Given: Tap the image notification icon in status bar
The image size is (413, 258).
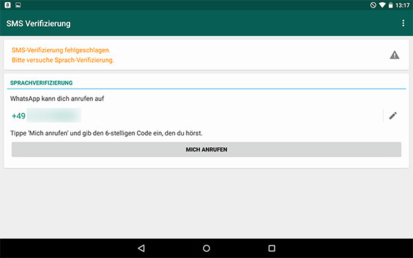Looking at the screenshot, I should click(x=18, y=5).
